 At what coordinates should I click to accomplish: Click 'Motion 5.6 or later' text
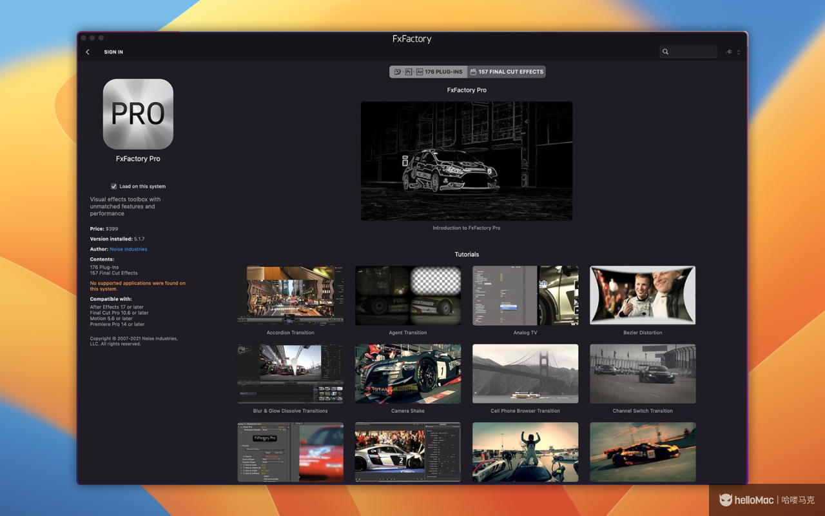112,319
